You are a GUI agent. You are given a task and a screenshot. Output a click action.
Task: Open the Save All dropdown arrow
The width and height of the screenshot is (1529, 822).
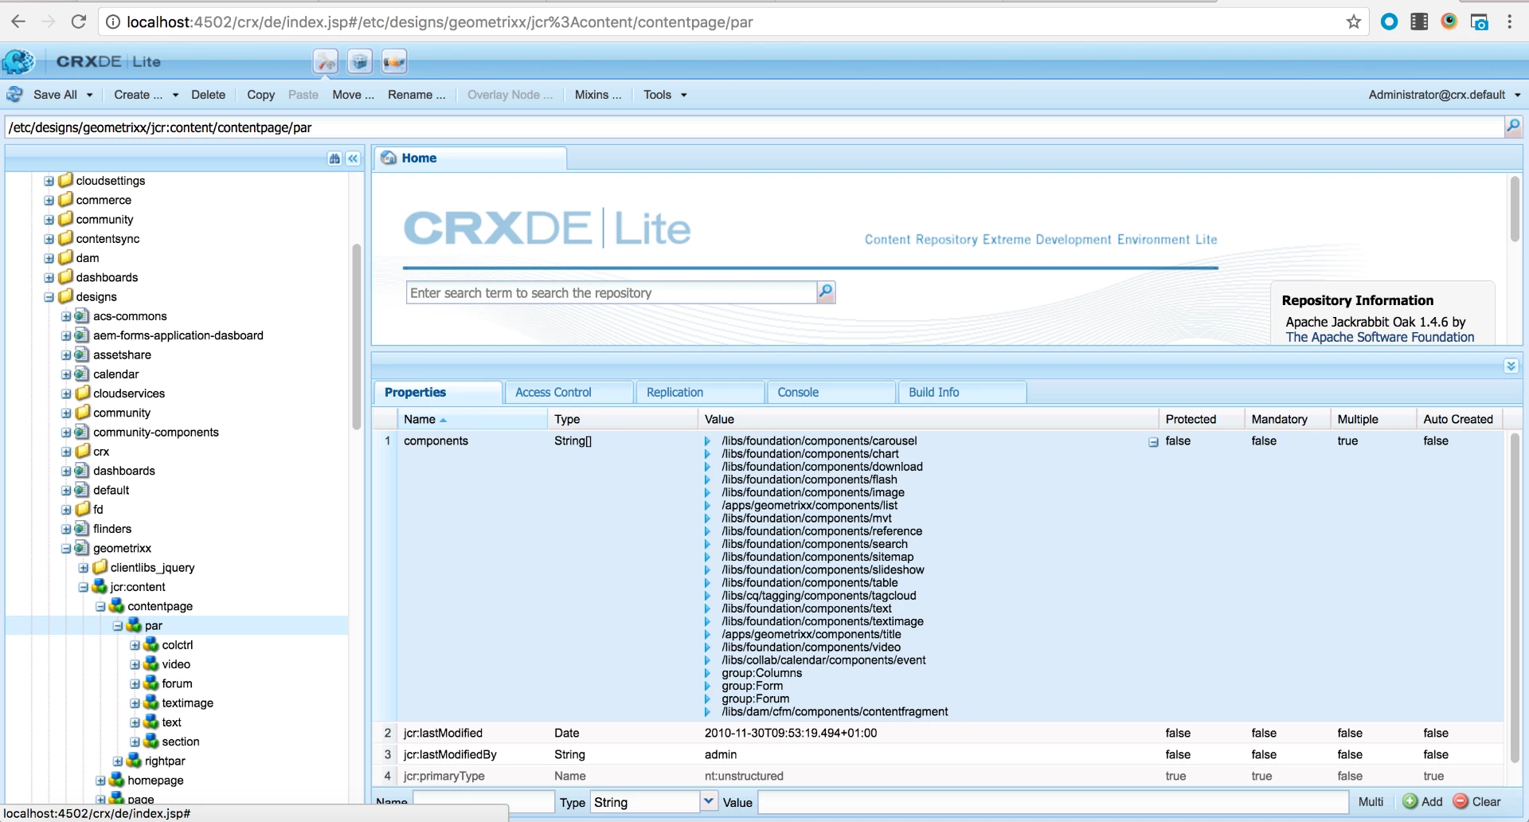(90, 95)
